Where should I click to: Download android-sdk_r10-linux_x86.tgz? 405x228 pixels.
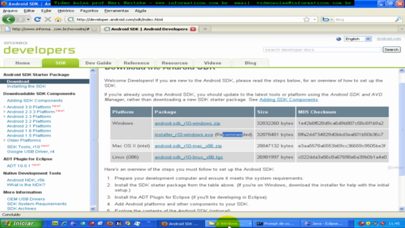pos(189,157)
